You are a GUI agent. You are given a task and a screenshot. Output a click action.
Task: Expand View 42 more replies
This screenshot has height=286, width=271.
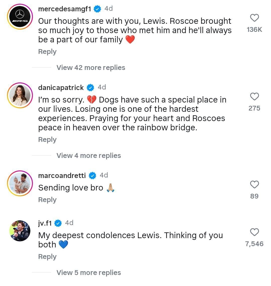click(91, 68)
